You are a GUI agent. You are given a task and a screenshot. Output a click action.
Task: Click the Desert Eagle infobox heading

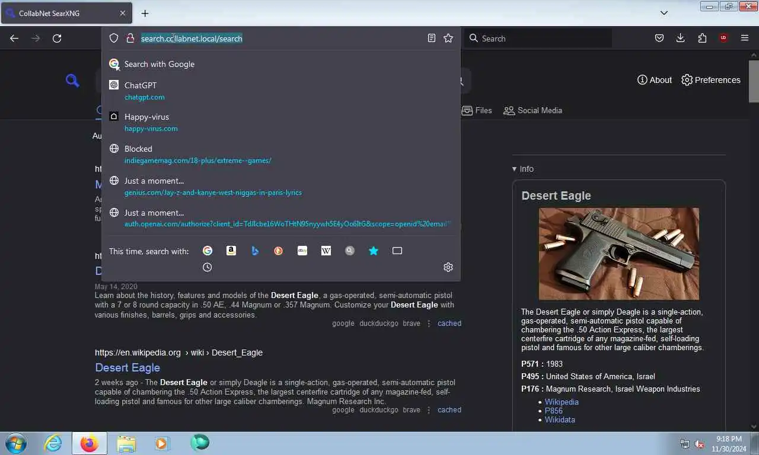tap(556, 196)
